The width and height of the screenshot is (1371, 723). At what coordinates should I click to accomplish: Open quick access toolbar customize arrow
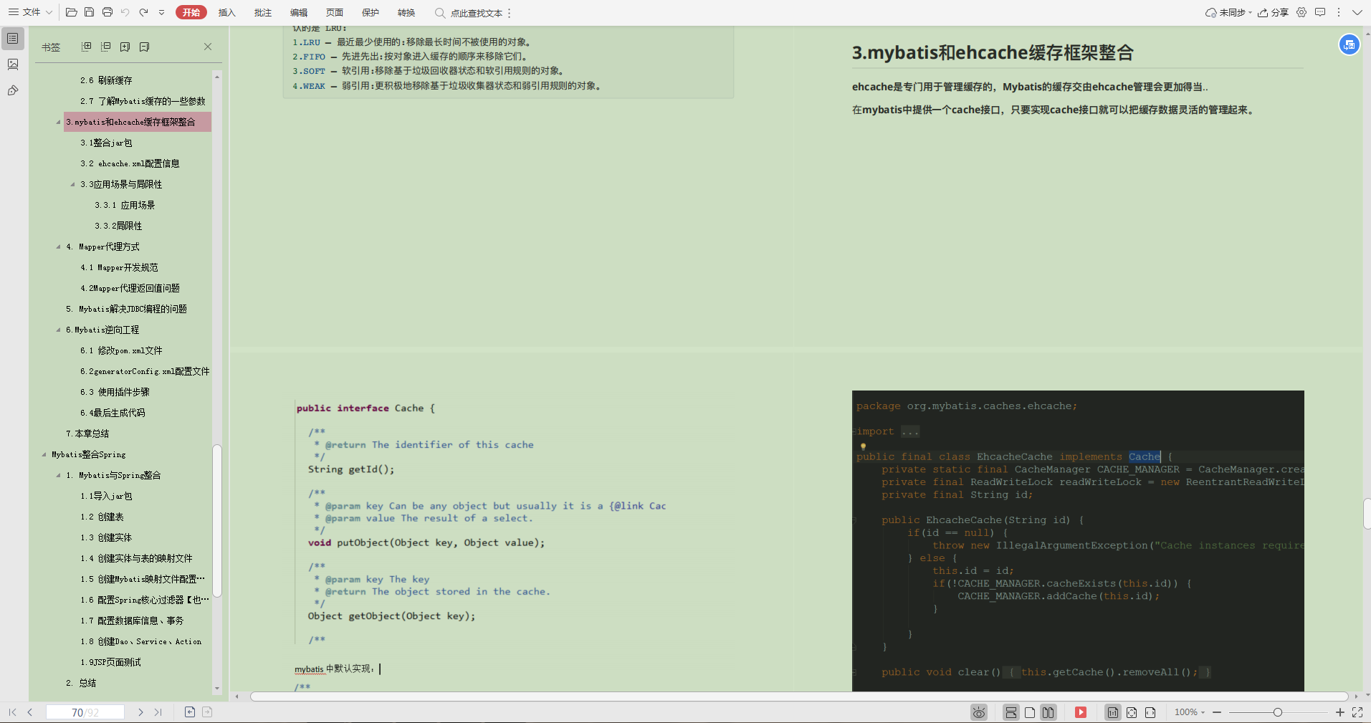[x=161, y=13]
